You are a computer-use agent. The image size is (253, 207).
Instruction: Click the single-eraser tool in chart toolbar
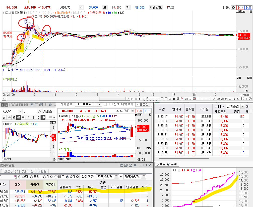click(x=218, y=99)
